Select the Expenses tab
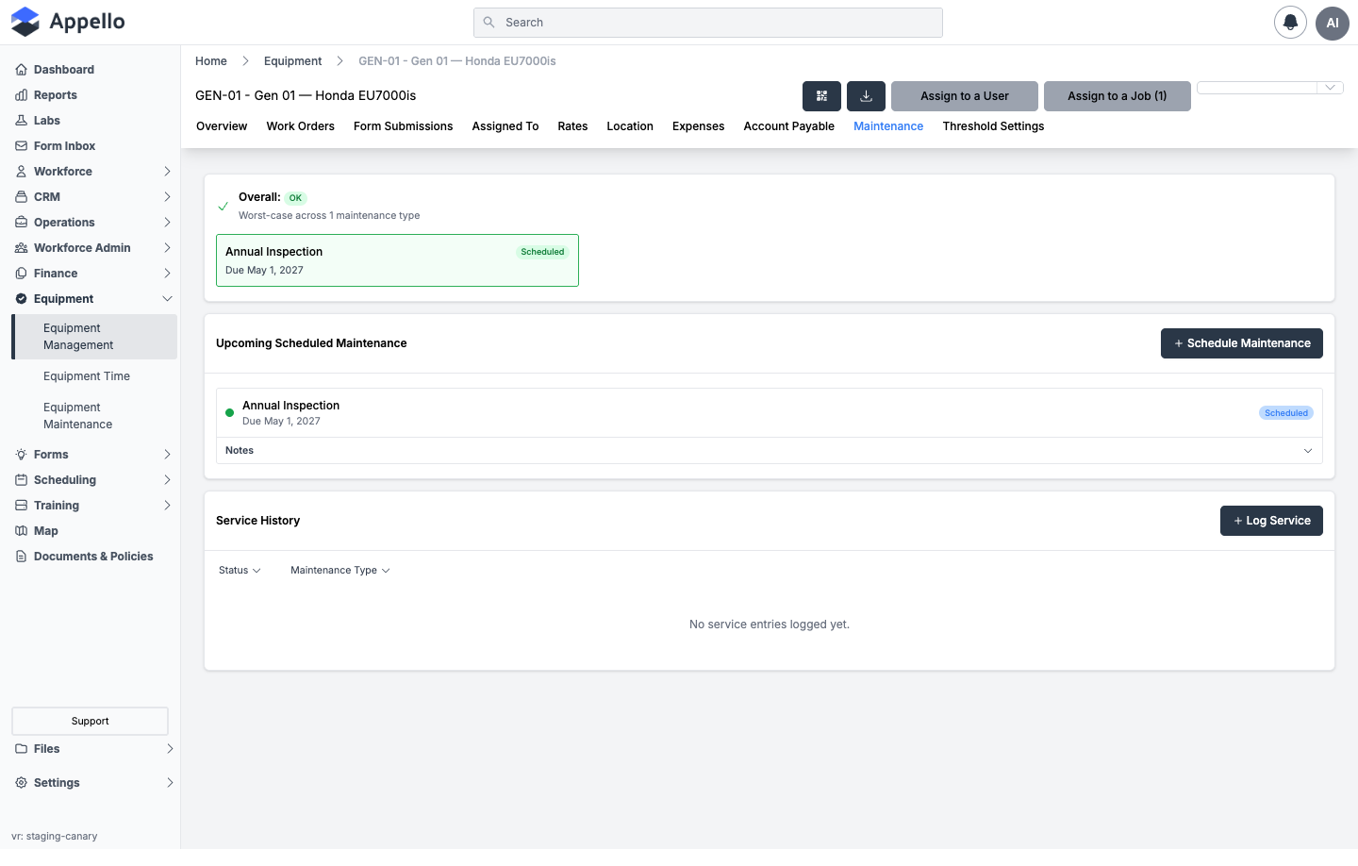 click(698, 126)
